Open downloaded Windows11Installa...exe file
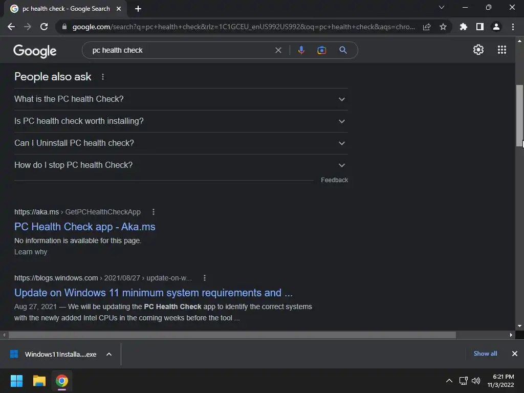The height and width of the screenshot is (393, 524). point(53,354)
